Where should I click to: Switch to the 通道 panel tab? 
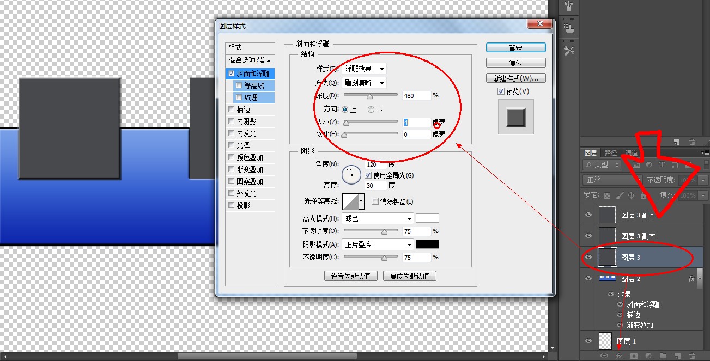[632, 153]
